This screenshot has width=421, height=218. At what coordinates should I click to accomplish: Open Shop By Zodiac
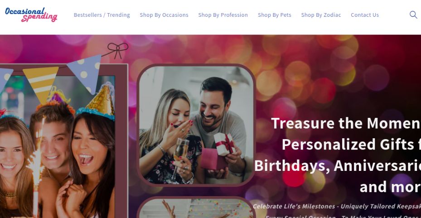click(x=321, y=15)
